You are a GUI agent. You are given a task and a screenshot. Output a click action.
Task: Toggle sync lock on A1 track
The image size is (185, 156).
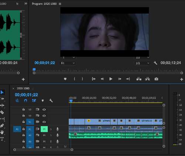[37, 129]
